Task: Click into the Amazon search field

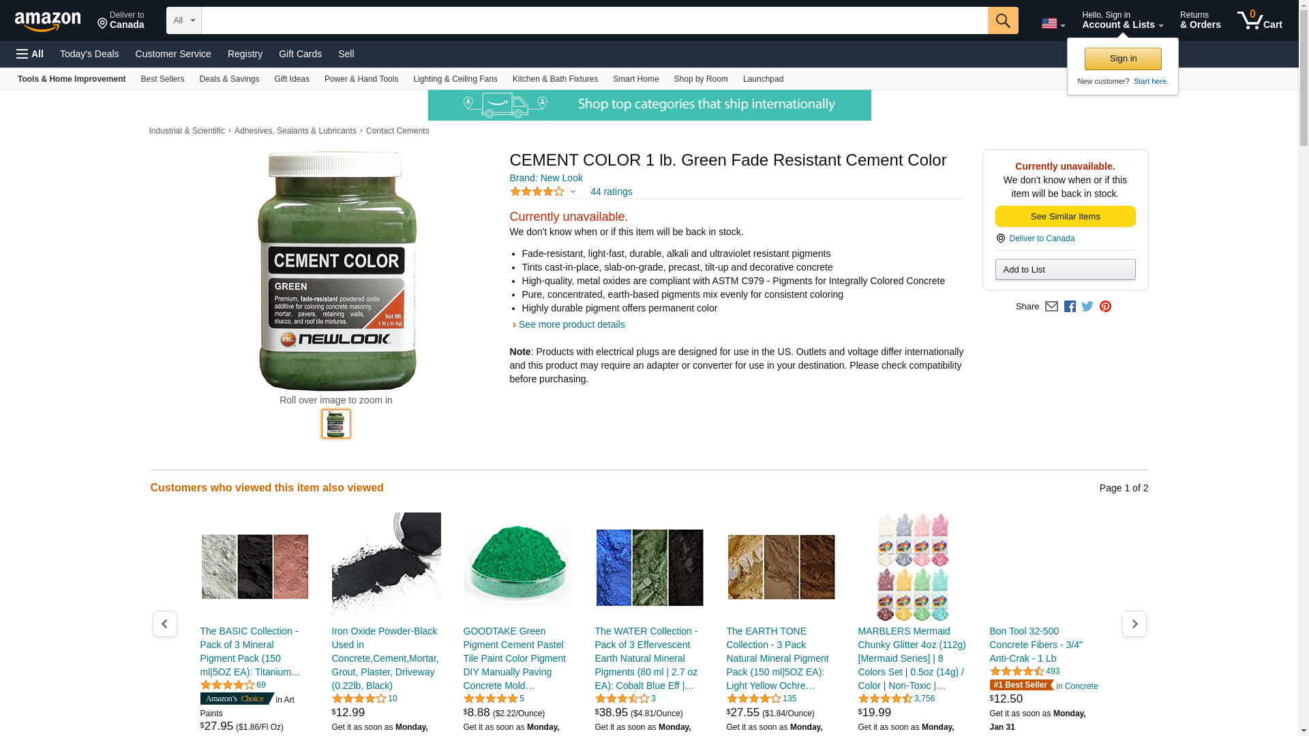Action: pyautogui.click(x=595, y=20)
